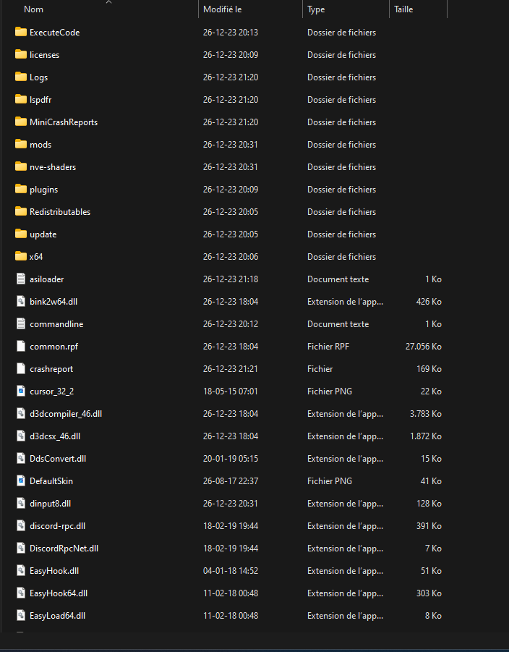Screen dimensions: 509x652
Task: Click the Redistributables folder icon
Action: coord(21,211)
